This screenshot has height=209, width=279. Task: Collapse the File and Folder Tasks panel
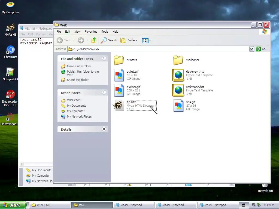(104, 59)
